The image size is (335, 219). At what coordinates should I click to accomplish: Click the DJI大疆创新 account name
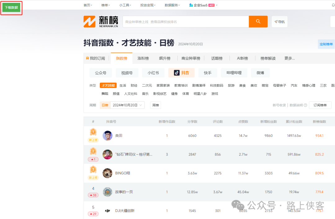pos(125,211)
